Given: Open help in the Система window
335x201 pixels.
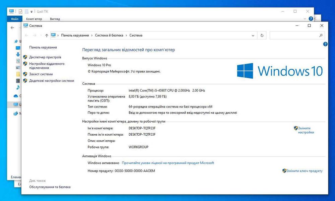Looking at the screenshot, I should coord(325,44).
